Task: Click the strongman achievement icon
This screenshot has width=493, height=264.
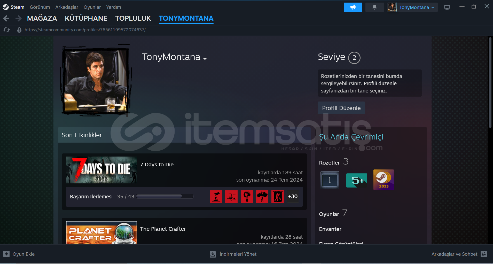Action: pyautogui.click(x=262, y=197)
